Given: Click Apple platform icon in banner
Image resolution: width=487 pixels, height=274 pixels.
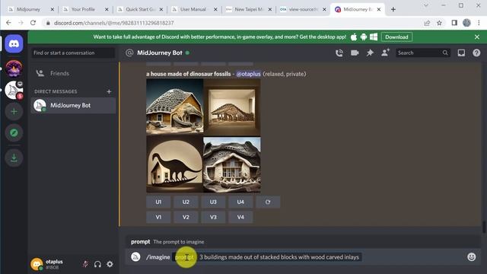Looking at the screenshot, I should coord(354,37).
